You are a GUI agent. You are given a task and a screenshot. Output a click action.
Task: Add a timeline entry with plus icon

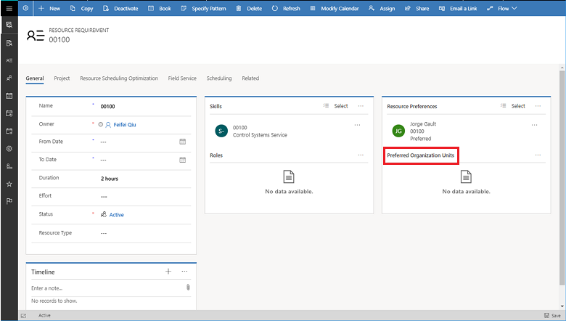coord(168,271)
